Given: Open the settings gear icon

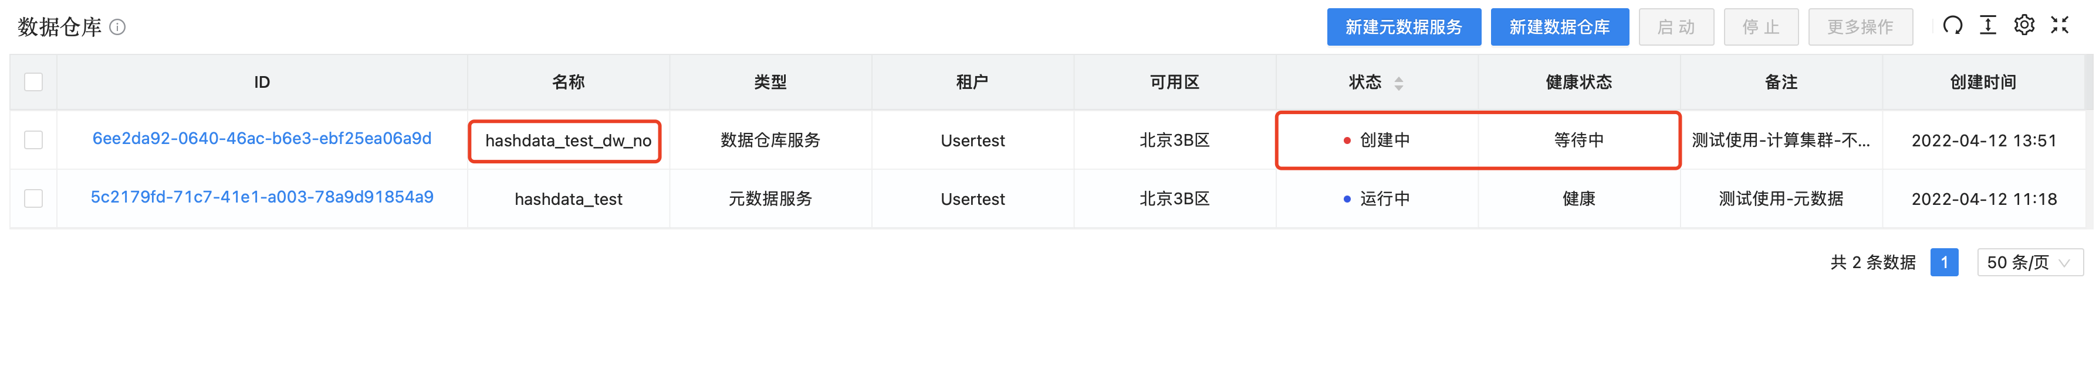Looking at the screenshot, I should point(2024,25).
